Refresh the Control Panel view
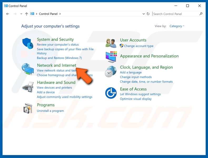The height and width of the screenshot is (158, 208). click(x=148, y=14)
